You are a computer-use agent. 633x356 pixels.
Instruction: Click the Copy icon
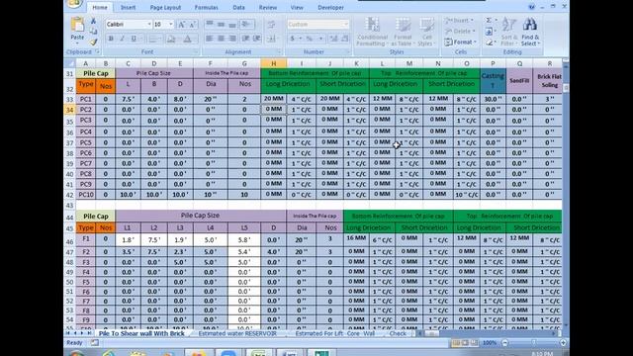point(93,31)
